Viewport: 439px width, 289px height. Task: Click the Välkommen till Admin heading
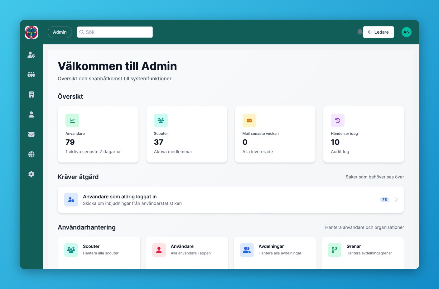pyautogui.click(x=117, y=66)
